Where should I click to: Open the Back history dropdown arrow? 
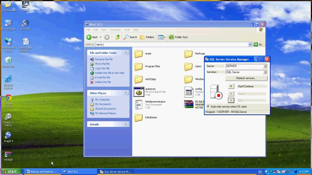[100, 37]
